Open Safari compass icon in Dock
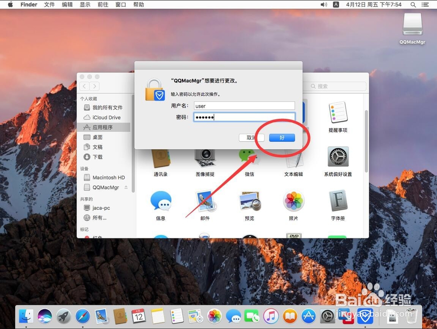 click(x=83, y=316)
